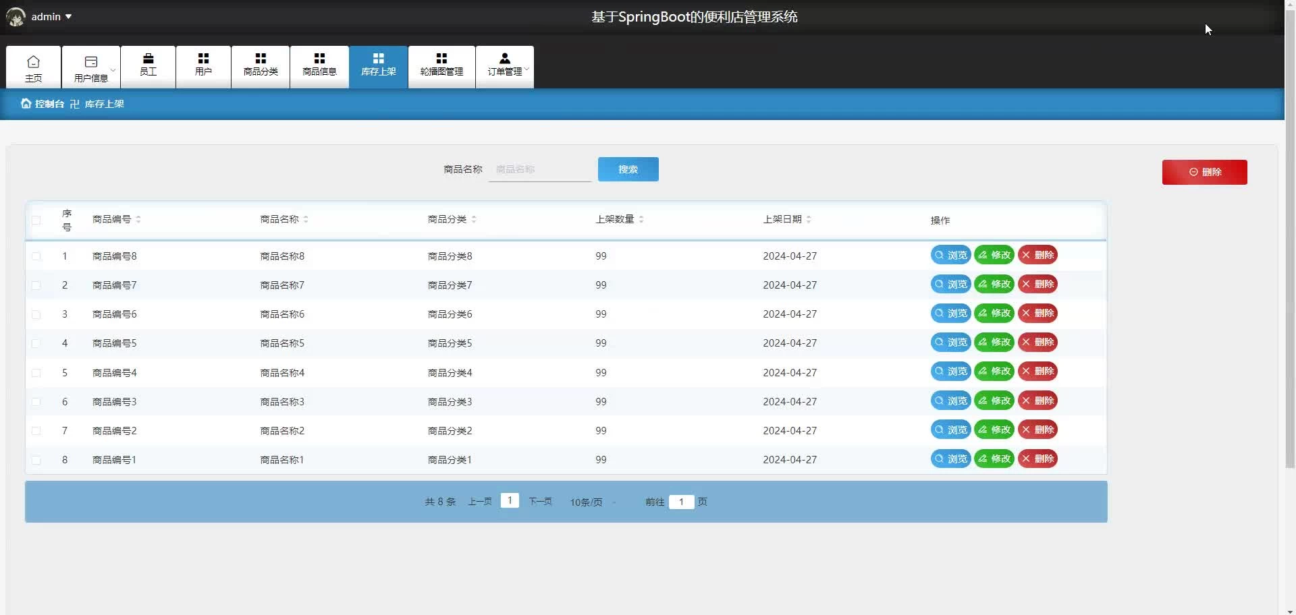
Task: Sort by the 上架数量 column arrows
Action: tap(641, 220)
